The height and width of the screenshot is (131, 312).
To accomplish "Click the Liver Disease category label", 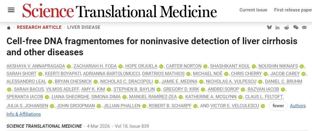I will coord(84,27).
